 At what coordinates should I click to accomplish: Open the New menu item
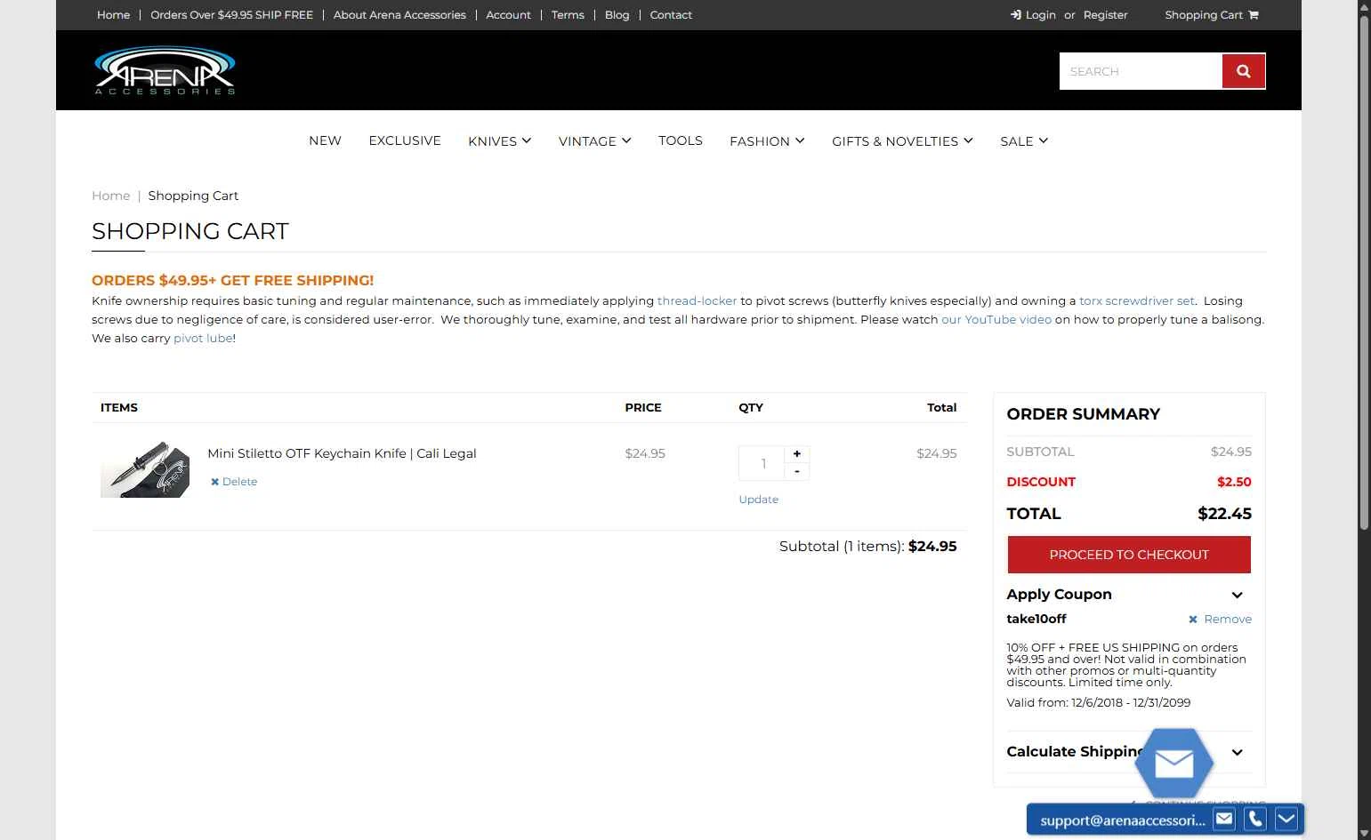point(325,140)
